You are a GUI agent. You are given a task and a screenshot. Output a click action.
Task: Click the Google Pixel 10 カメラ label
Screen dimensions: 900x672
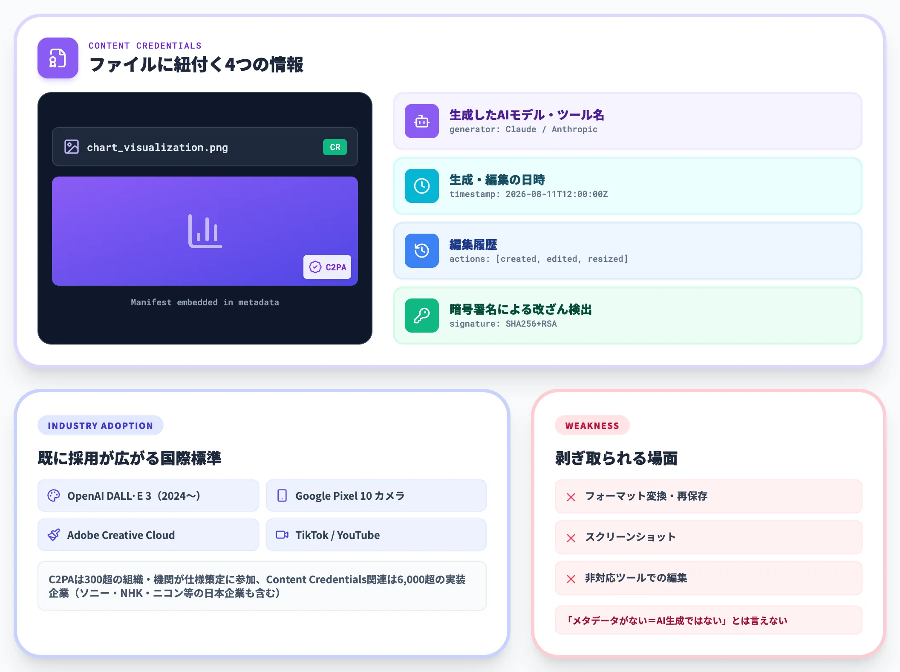[350, 496]
